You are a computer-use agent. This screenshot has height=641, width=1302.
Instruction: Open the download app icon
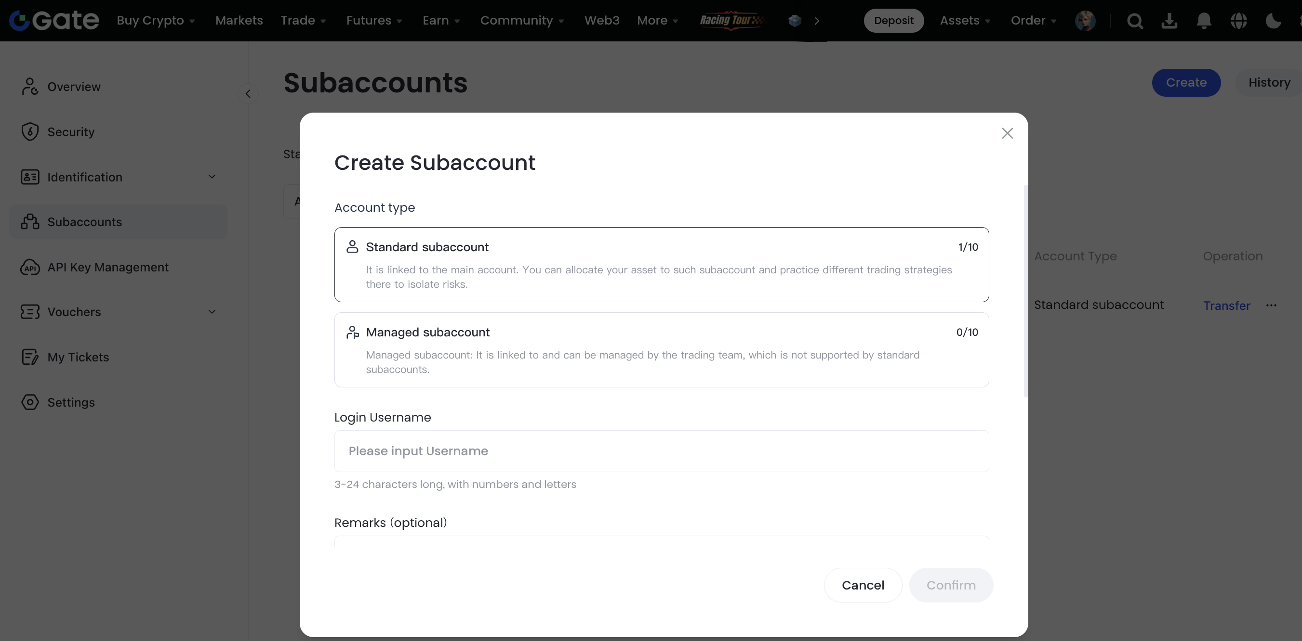[x=1169, y=21]
